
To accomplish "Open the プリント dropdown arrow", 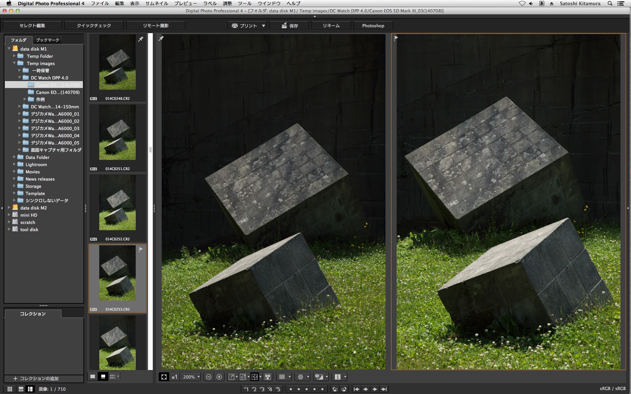I will click(x=264, y=26).
